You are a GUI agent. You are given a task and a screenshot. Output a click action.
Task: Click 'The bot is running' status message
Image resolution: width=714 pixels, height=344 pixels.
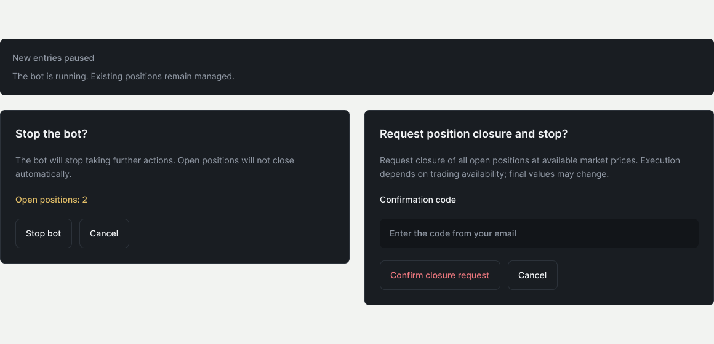click(x=123, y=76)
